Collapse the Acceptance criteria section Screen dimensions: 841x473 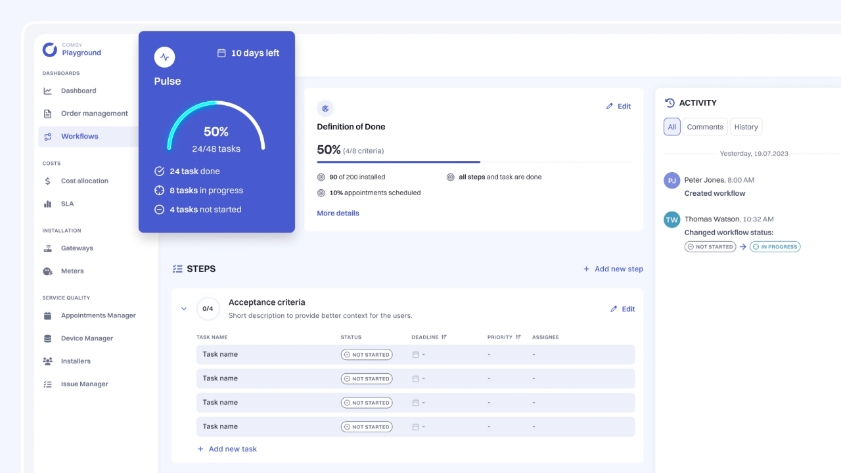tap(184, 309)
